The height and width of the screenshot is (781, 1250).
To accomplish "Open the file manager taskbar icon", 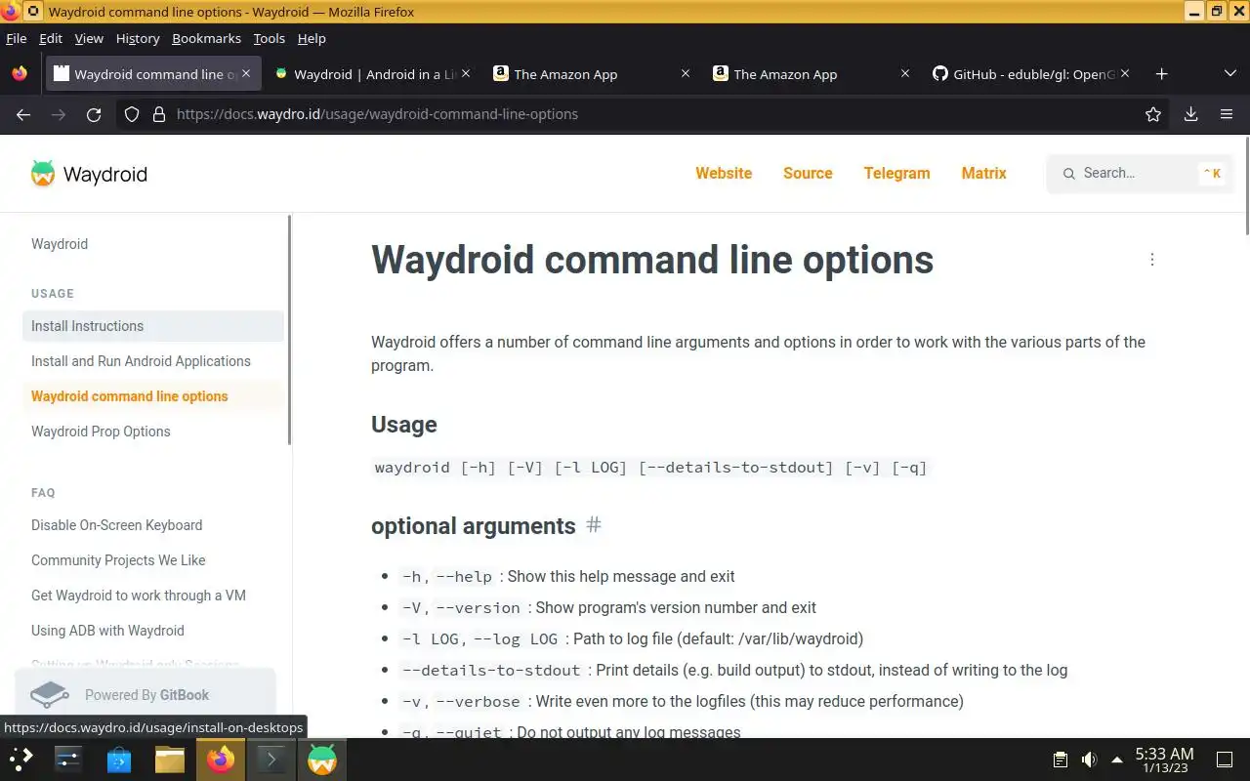I will (x=170, y=759).
